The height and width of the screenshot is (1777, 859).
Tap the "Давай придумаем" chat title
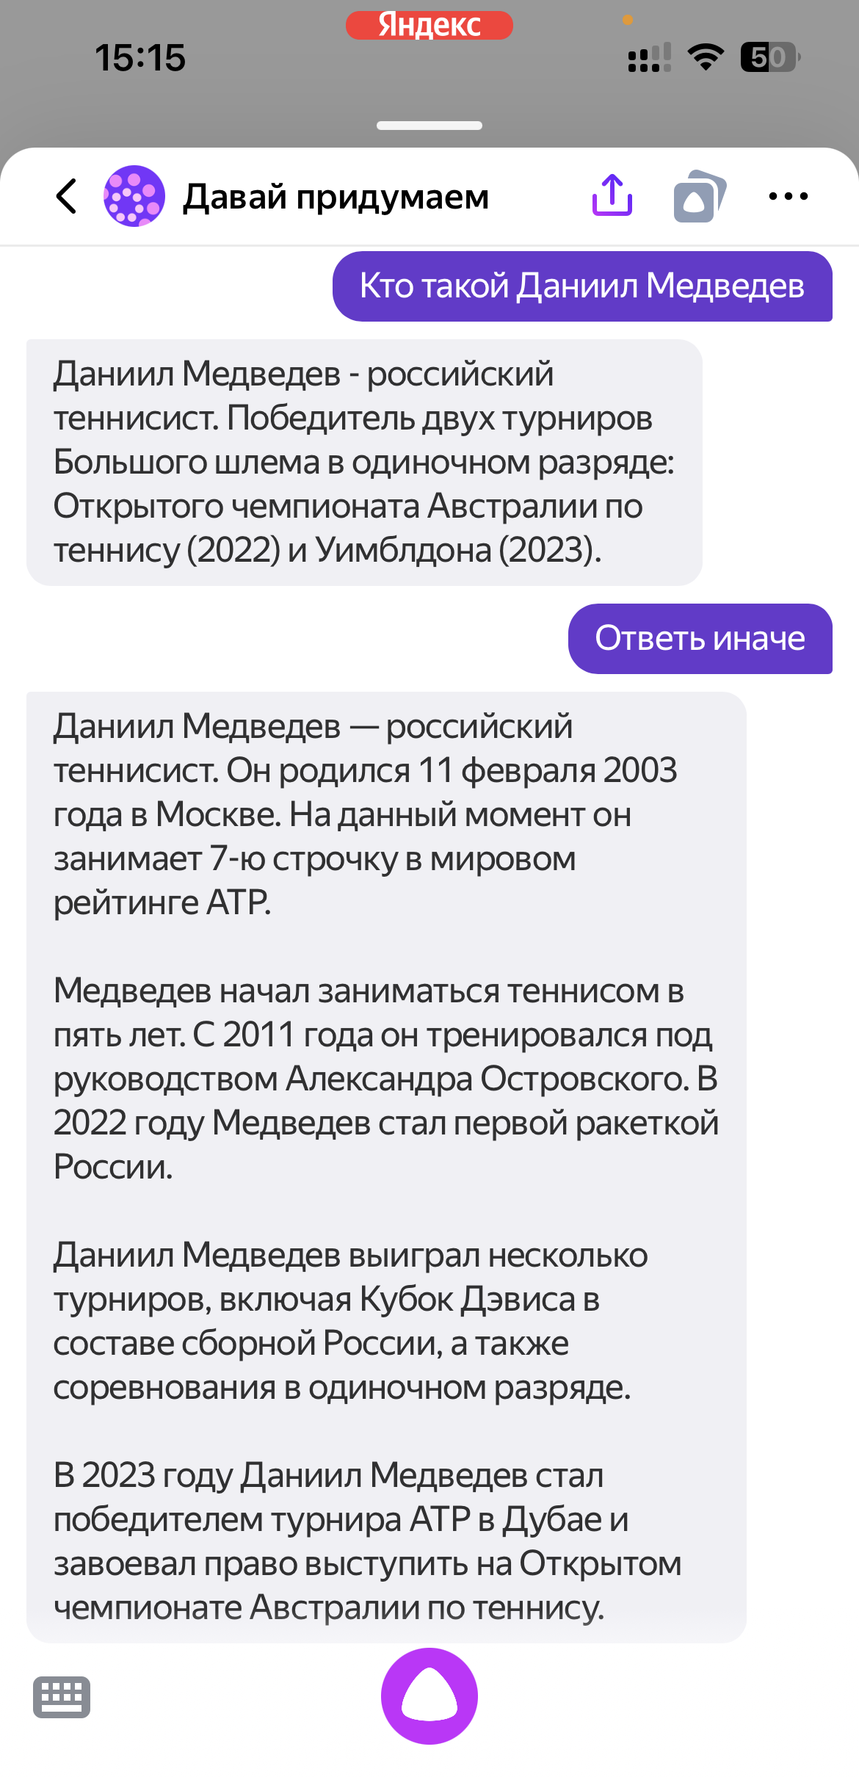pos(335,195)
